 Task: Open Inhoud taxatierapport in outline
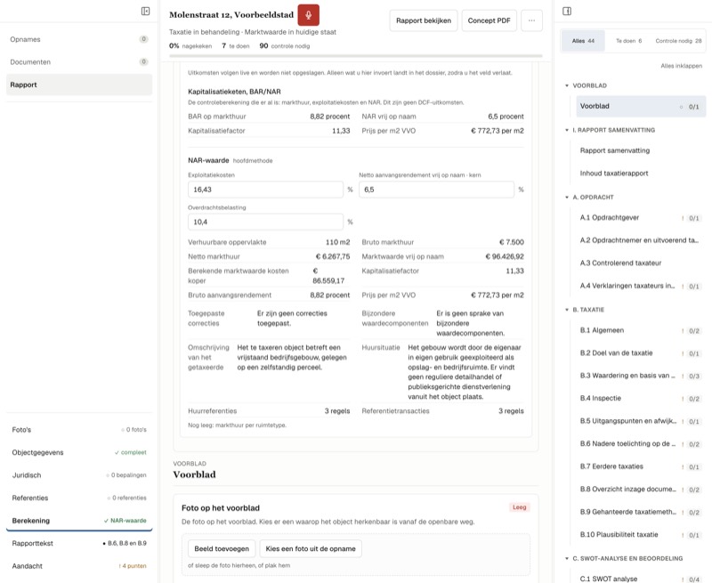pos(641,173)
